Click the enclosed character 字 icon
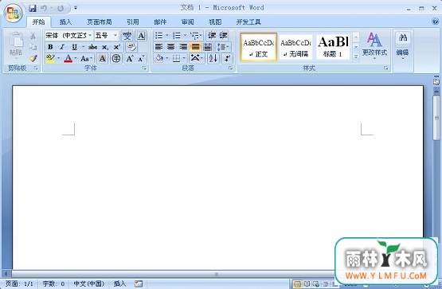This screenshot has height=289, width=442. [116, 59]
